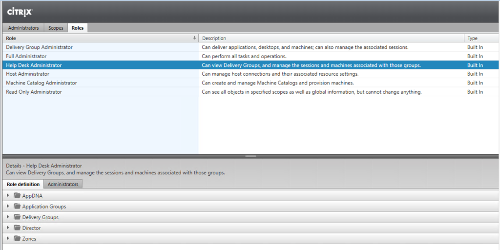
Task: Click the Director folder icon
Action: tap(17, 228)
